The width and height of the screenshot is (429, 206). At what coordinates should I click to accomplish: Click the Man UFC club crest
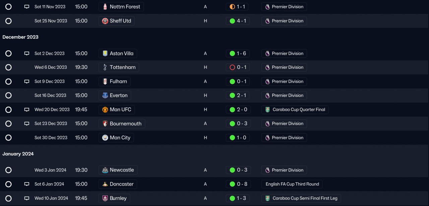pos(105,110)
